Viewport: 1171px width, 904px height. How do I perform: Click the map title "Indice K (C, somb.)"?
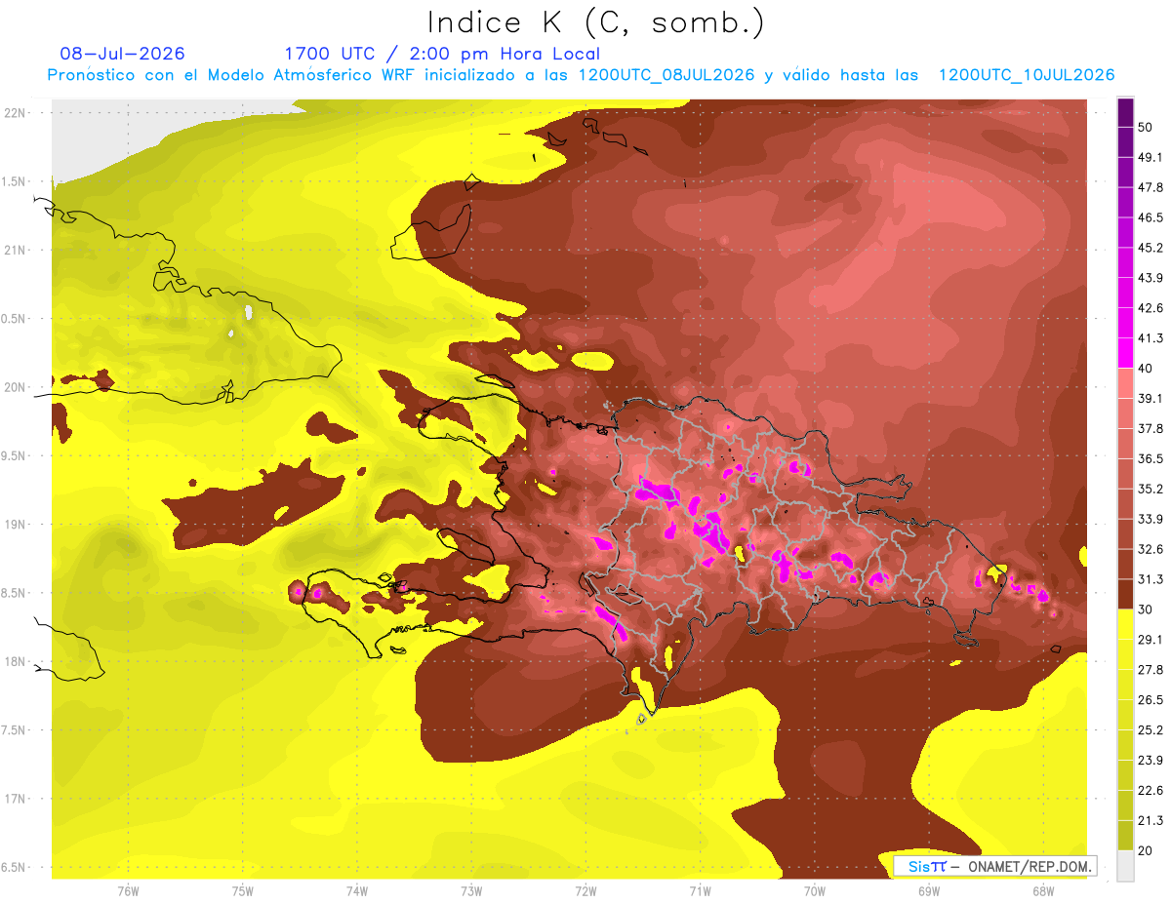(596, 22)
